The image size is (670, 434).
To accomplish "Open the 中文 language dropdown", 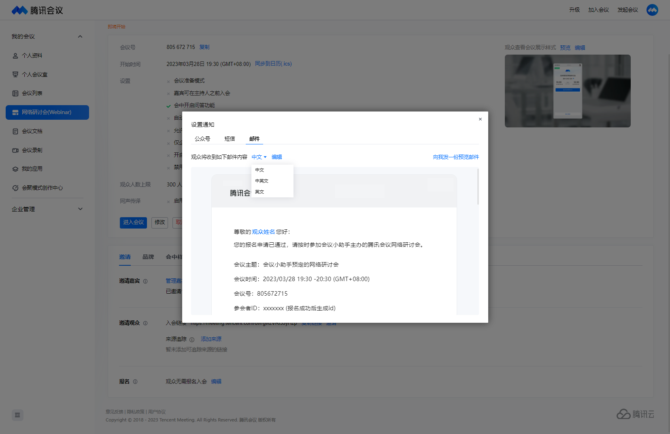I will (259, 157).
